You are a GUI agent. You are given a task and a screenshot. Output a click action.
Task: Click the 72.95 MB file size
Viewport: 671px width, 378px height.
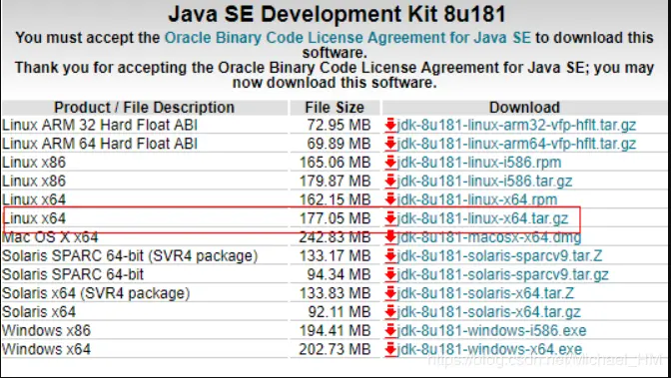point(338,126)
